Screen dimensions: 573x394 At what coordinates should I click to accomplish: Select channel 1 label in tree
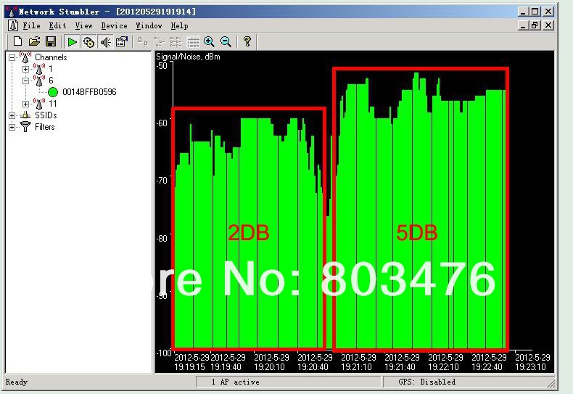[x=51, y=69]
